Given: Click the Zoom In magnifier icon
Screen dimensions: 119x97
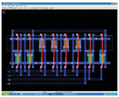Looking at the screenshot, I should [x=17, y=8].
